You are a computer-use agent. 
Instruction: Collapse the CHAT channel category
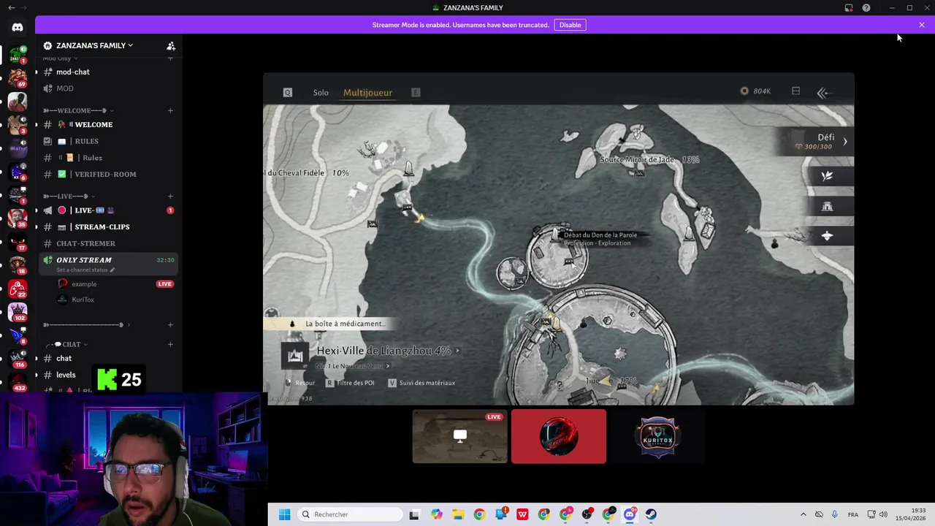pos(66,344)
